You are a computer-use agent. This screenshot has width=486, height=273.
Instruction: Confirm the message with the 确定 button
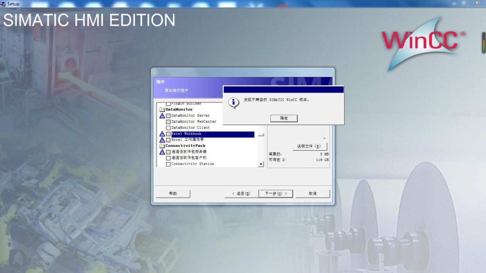284,118
